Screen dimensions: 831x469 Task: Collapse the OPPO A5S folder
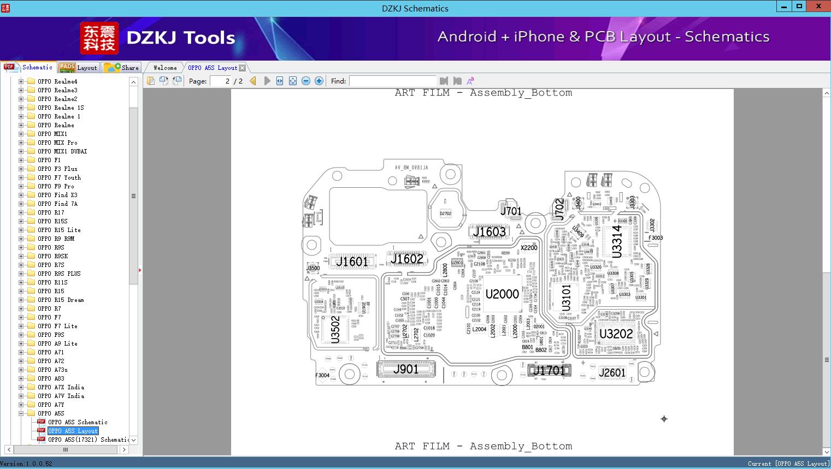(x=21, y=413)
